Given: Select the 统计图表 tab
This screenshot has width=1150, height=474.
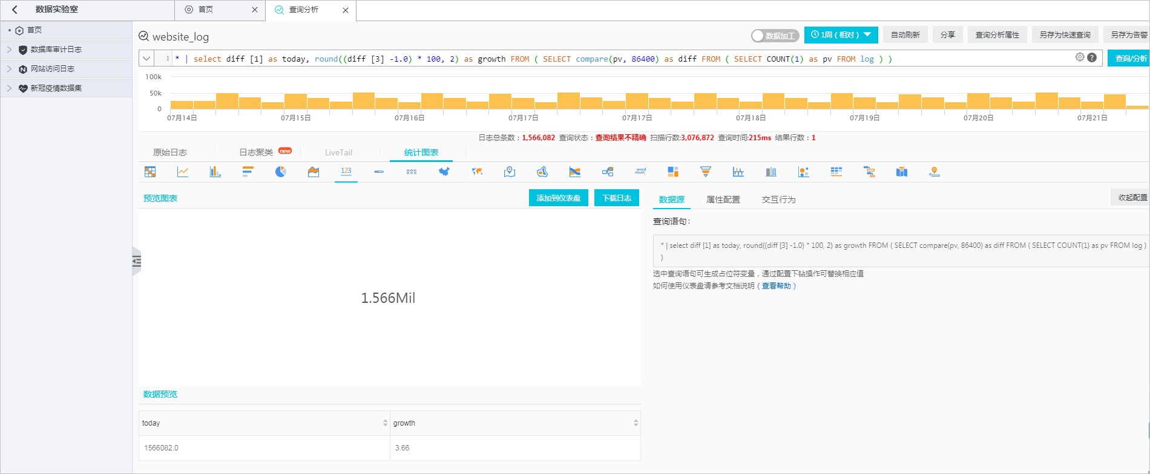Looking at the screenshot, I should 421,152.
